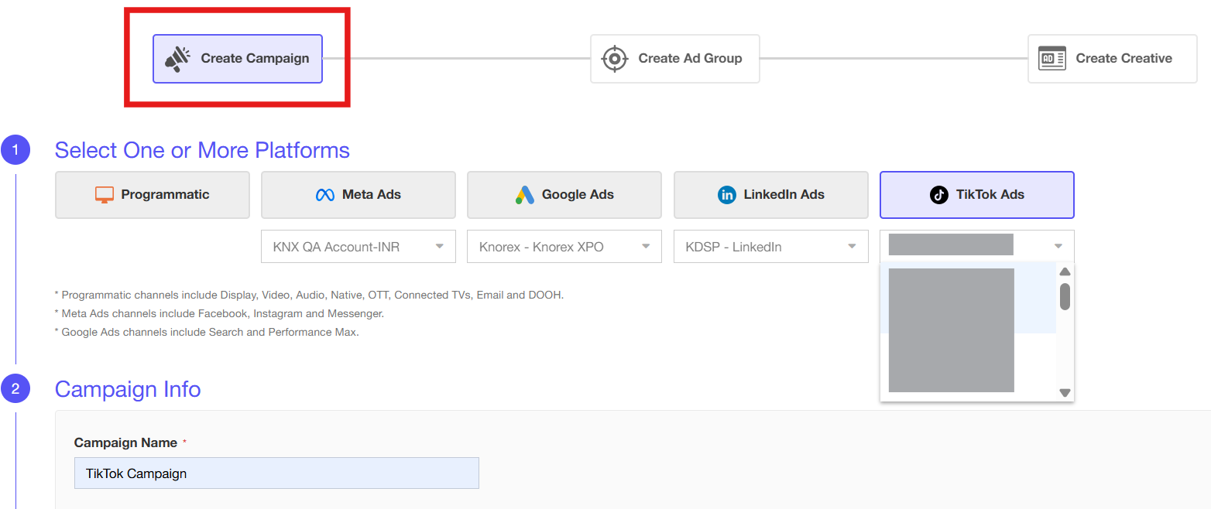
Task: Select the Programmatic platform label
Action: [165, 195]
